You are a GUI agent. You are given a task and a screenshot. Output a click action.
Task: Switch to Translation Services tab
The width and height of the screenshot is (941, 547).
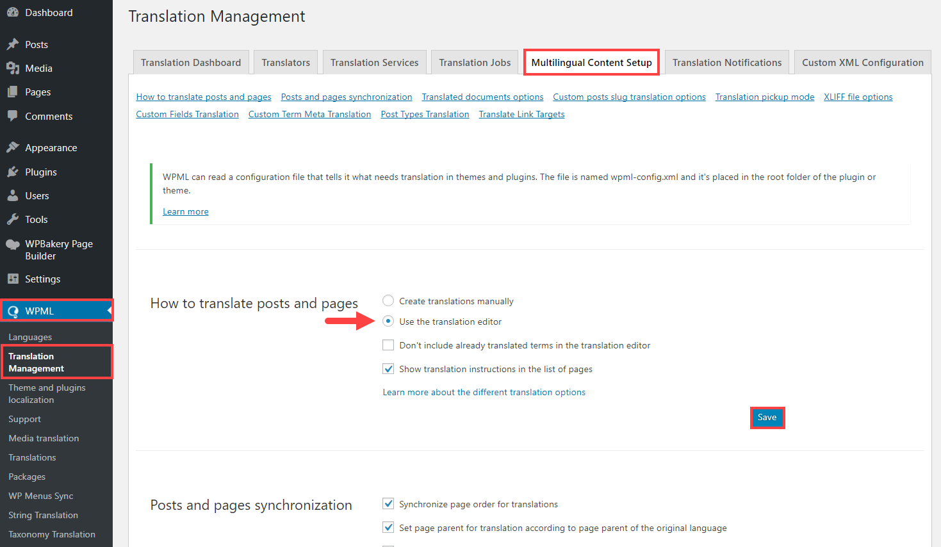[375, 62]
